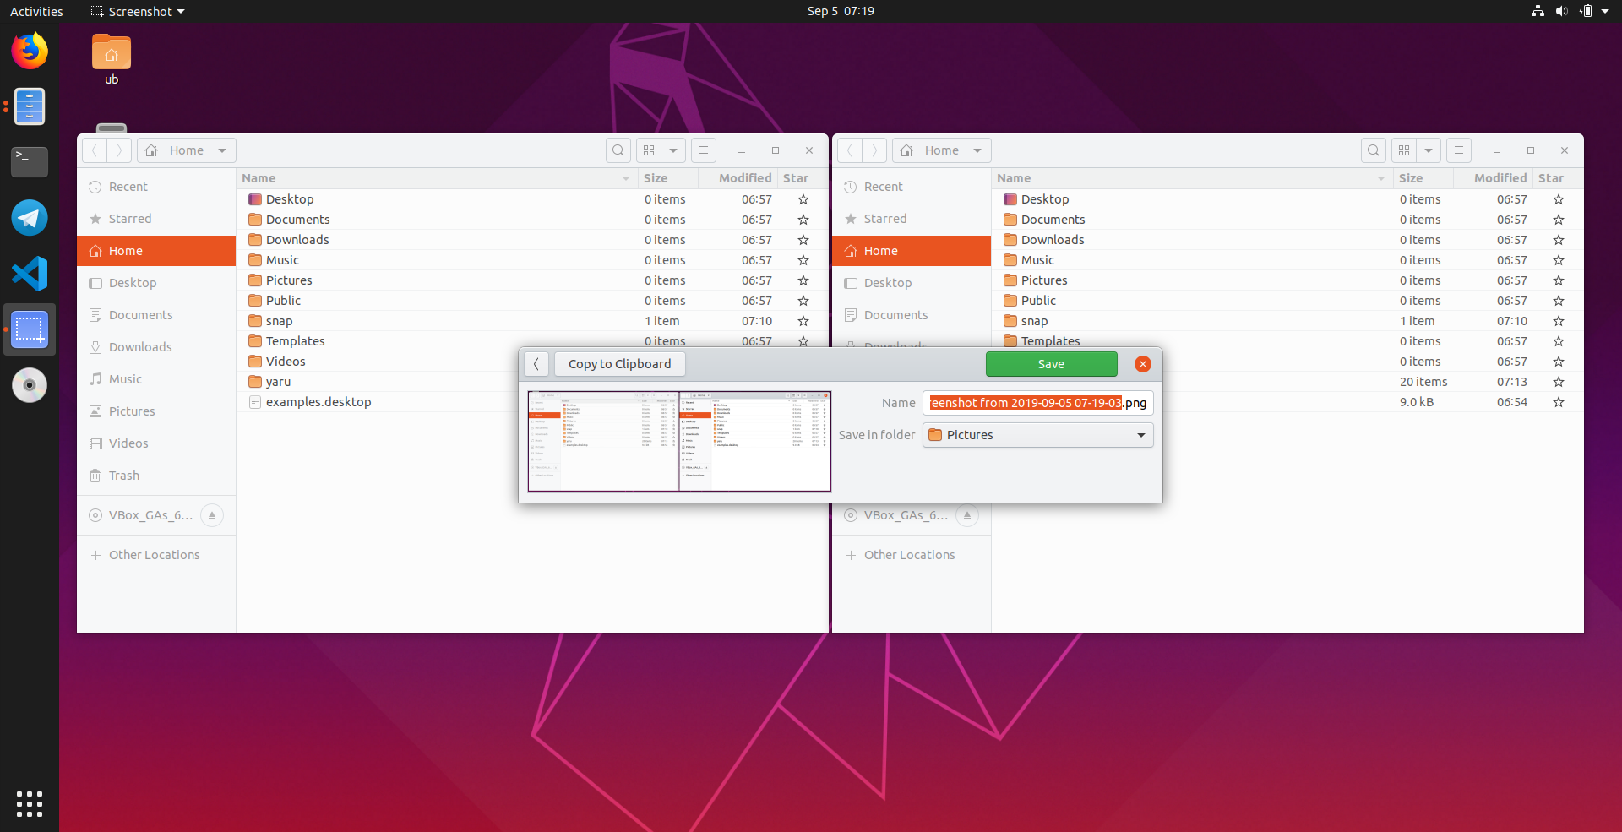This screenshot has width=1622, height=832.
Task: Open Firefox from the dock
Action: (30, 52)
